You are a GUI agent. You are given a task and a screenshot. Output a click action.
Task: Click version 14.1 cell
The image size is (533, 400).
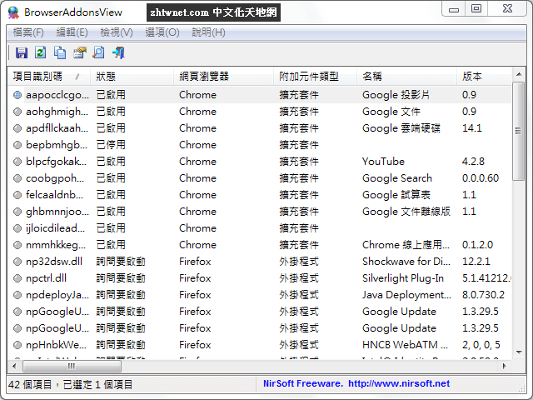(x=472, y=128)
